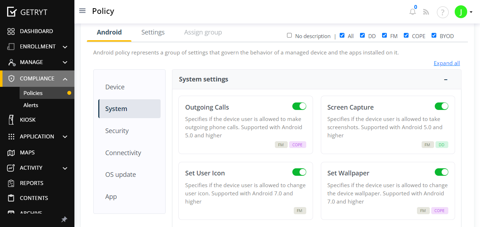Expand the Application menu chevron
The image size is (480, 227).
[x=65, y=137]
